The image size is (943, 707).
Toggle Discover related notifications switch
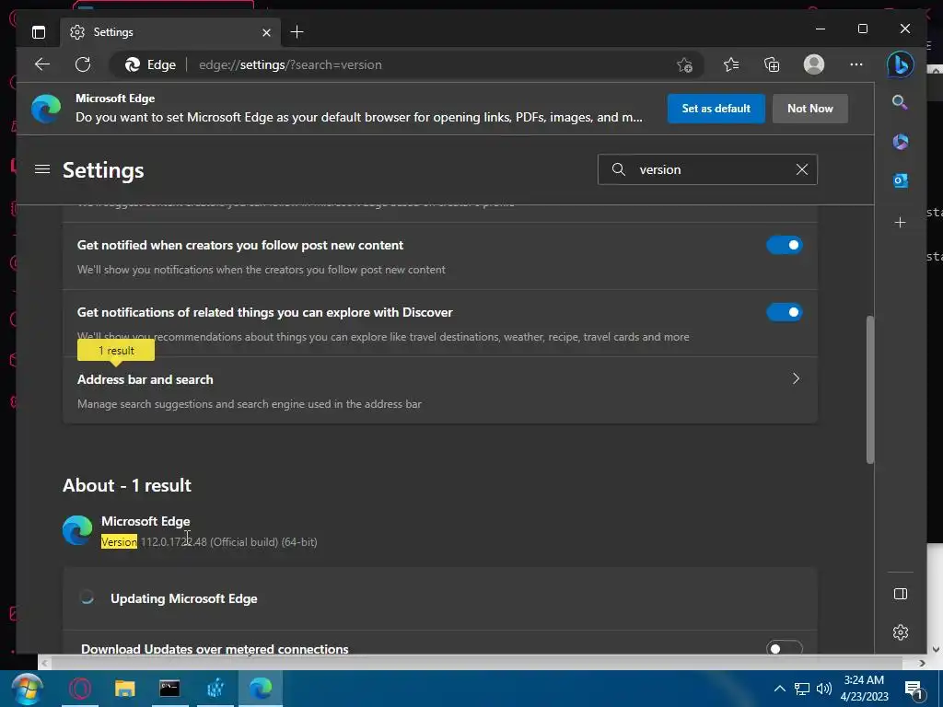coord(785,313)
